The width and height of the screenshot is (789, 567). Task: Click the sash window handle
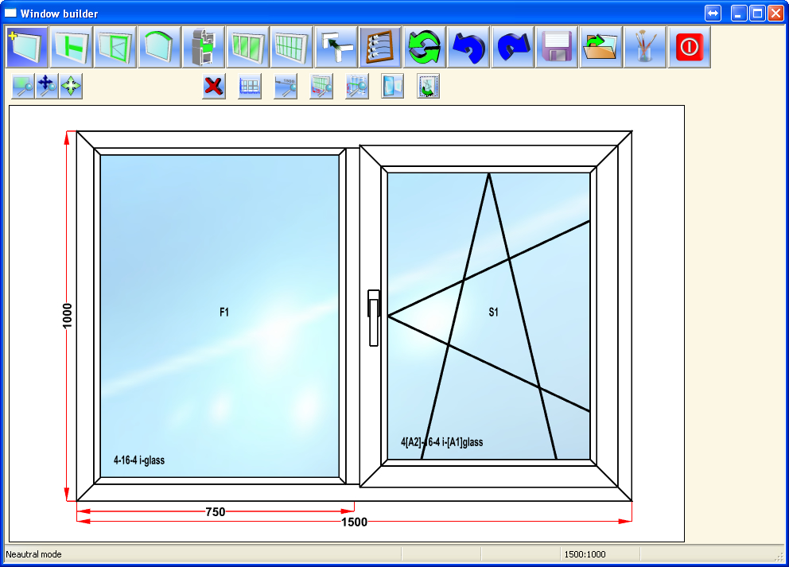pyautogui.click(x=373, y=318)
